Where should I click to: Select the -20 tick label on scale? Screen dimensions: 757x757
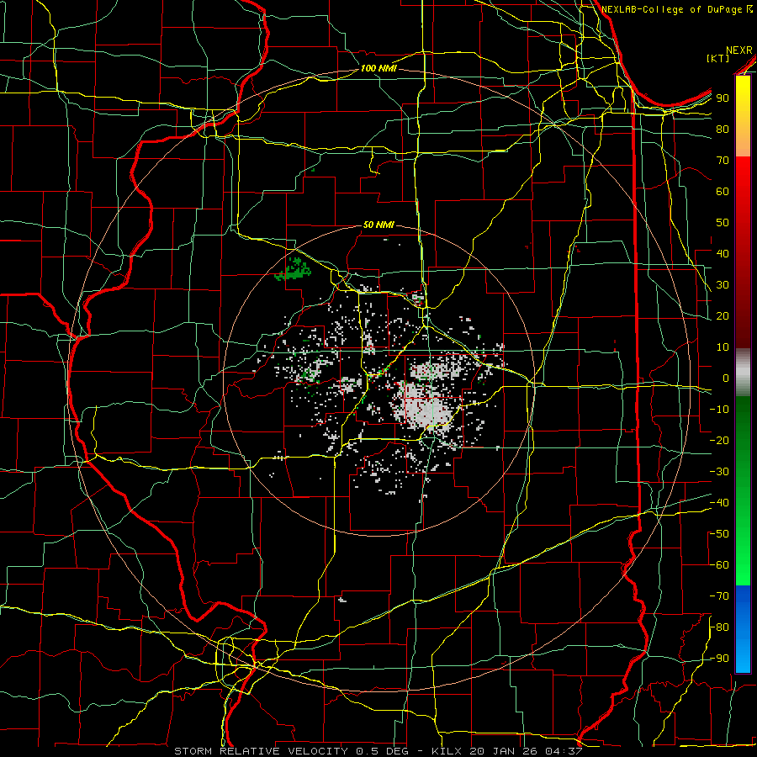pyautogui.click(x=719, y=441)
